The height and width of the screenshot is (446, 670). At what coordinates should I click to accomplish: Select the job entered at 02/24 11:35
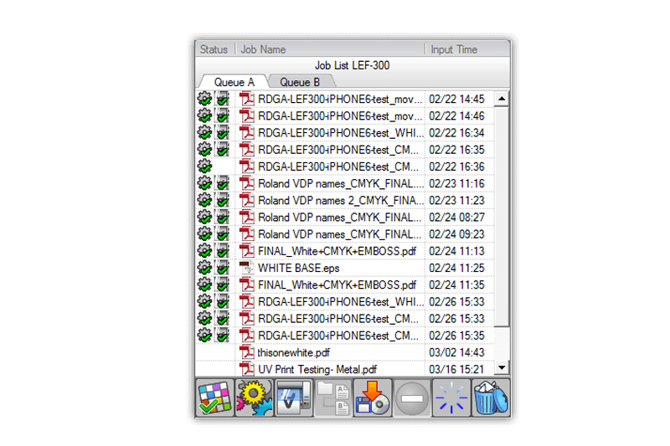[x=339, y=285]
